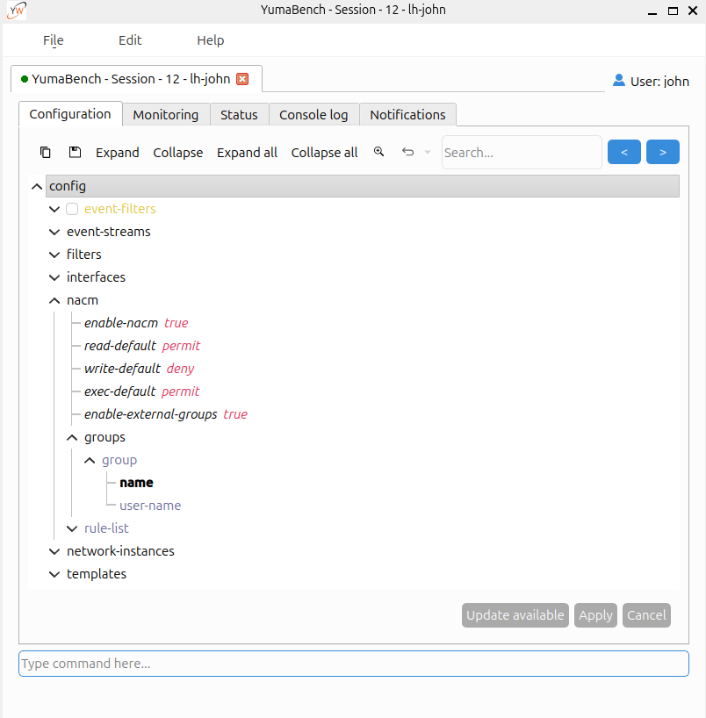Click the undo arrow icon

(407, 152)
